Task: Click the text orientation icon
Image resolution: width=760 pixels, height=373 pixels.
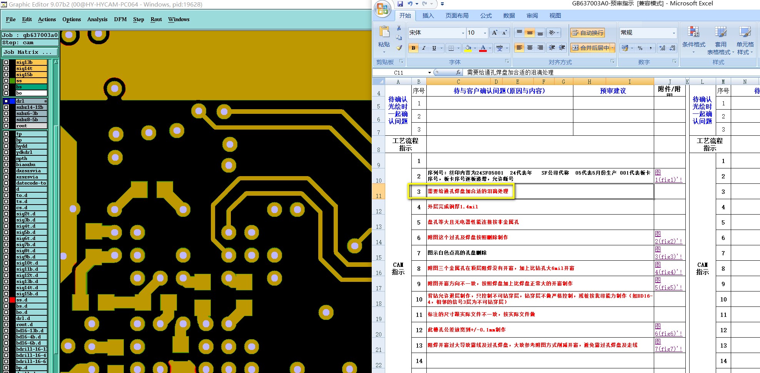Action: [x=553, y=33]
